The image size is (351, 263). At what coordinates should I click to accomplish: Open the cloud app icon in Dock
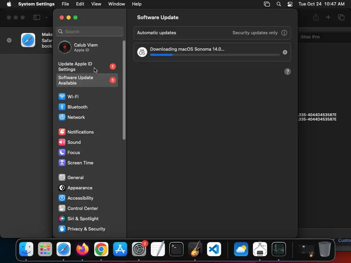pyautogui.click(x=241, y=249)
